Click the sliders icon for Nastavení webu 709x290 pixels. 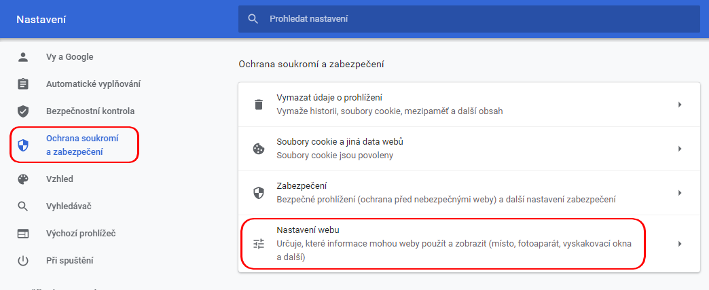258,244
